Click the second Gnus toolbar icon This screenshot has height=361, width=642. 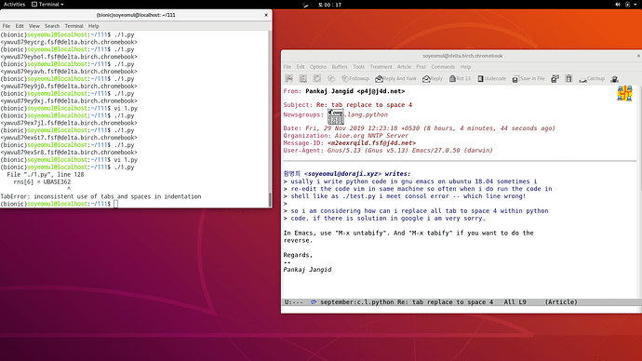tap(303, 78)
